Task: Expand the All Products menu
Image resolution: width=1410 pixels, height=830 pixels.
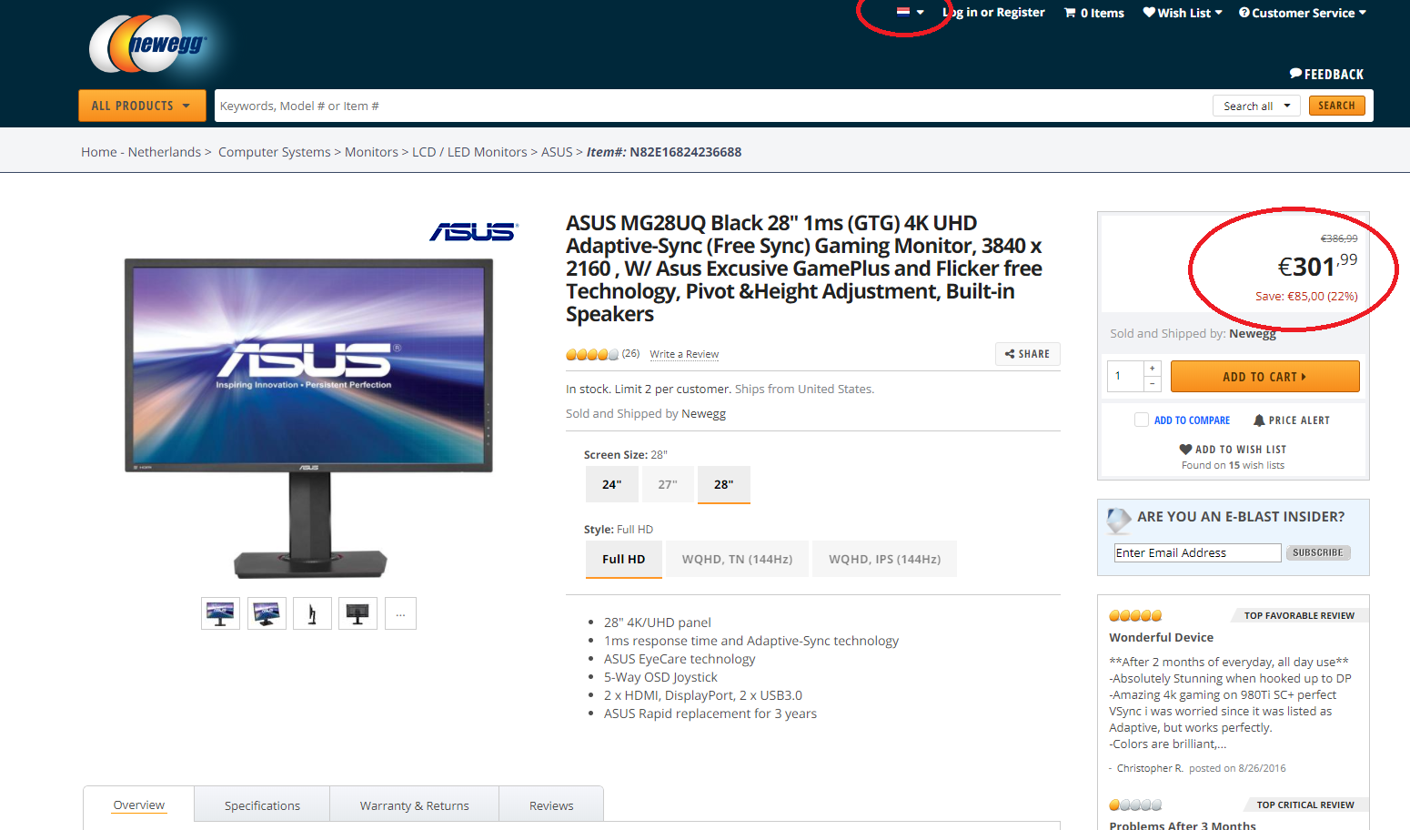Action: click(x=142, y=106)
